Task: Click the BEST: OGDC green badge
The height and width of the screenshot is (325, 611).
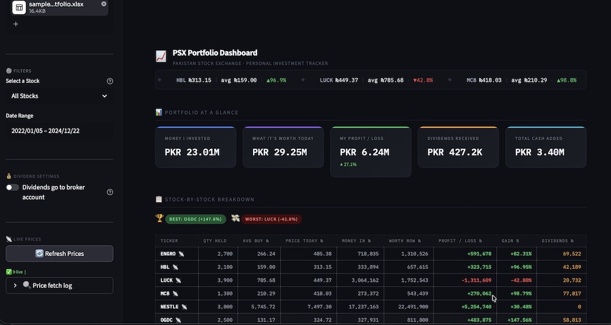Action: 196,219
